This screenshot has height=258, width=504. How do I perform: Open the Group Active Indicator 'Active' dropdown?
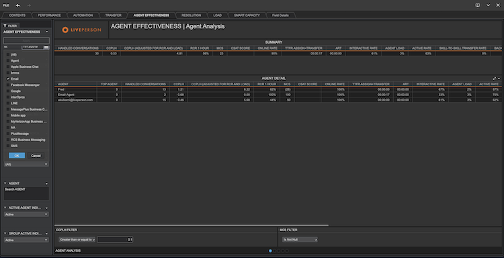coord(26,240)
